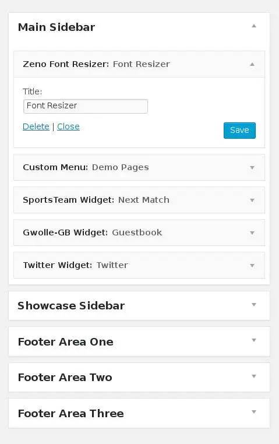279x444 pixels.
Task: Expand Gwolle-GB Widget arrow
Action: coord(252,232)
